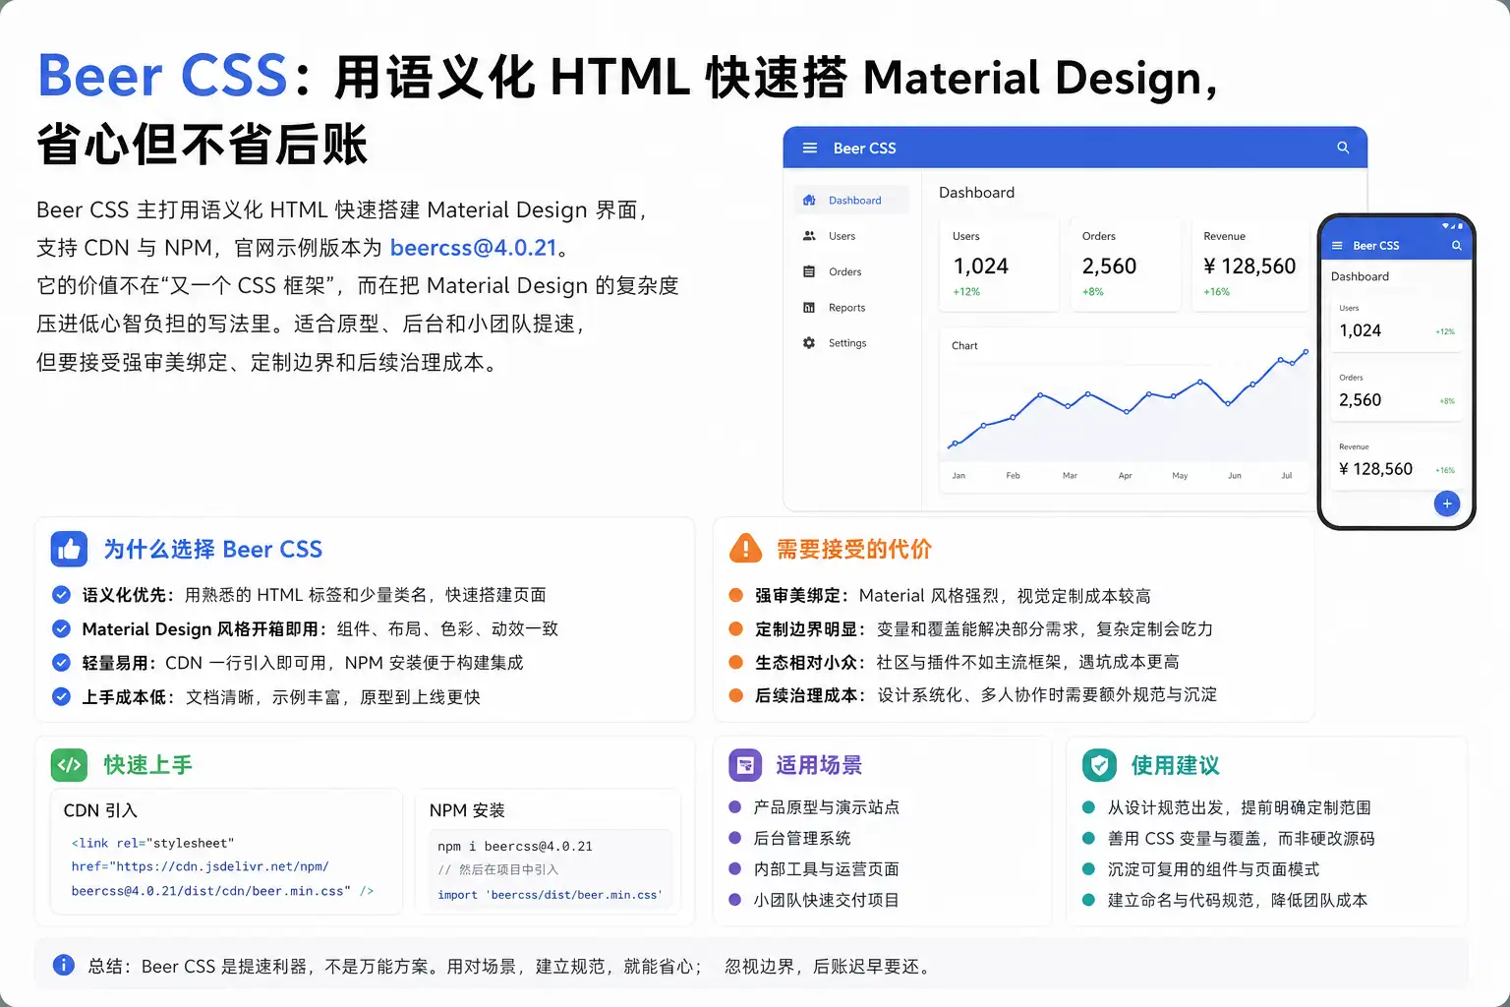The width and height of the screenshot is (1510, 1007).
Task: Click the teal shield icon beside 使用建议
Action: coord(1099,764)
